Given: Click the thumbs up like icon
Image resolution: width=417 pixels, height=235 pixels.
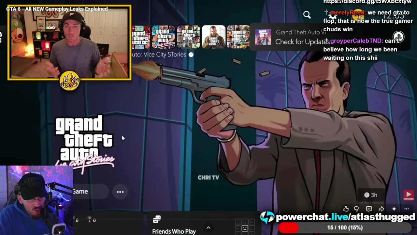Looking at the screenshot, I should coord(346,209).
